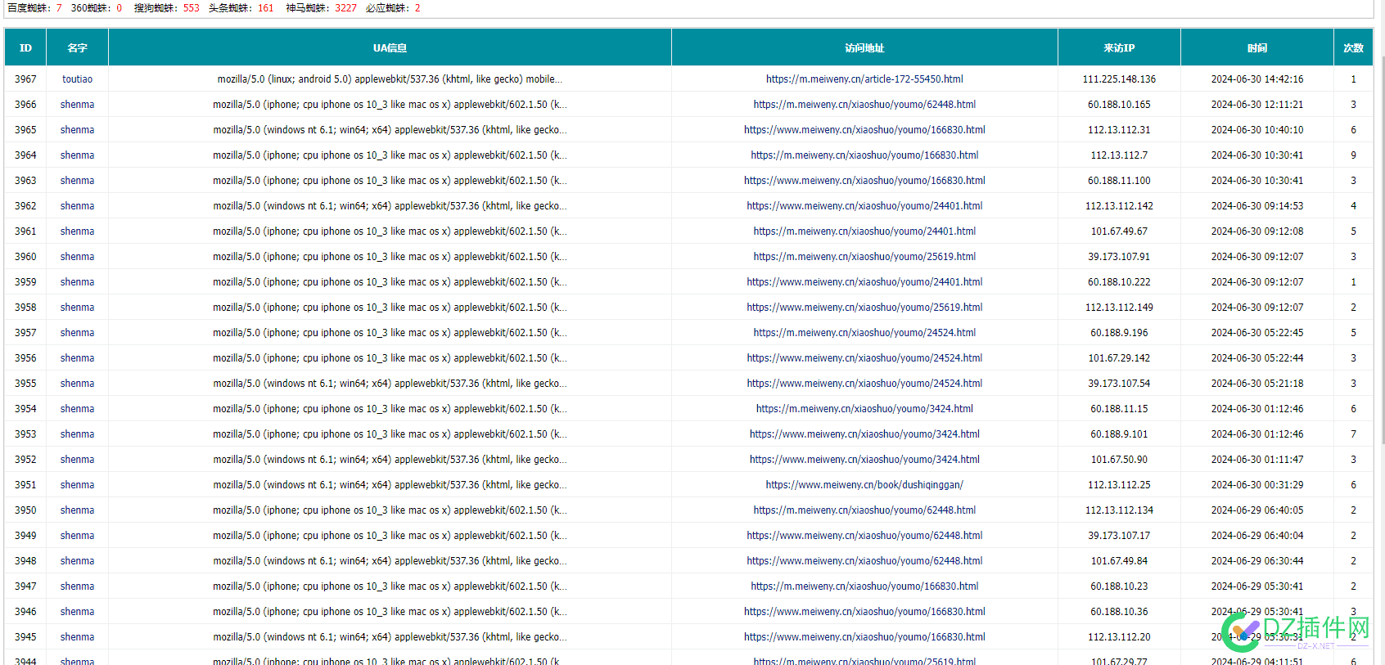Select IP cell 60.188.10.222

click(x=1119, y=282)
